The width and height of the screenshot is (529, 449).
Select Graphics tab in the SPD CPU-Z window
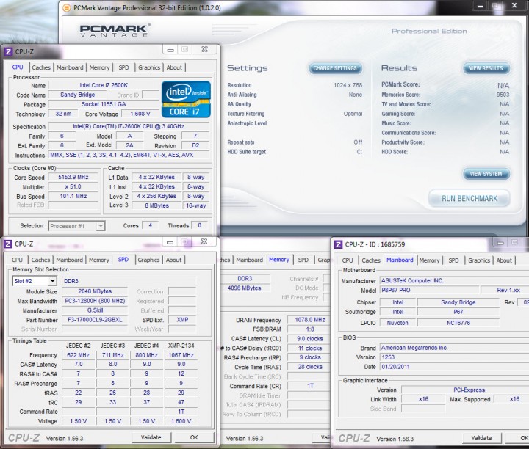click(148, 260)
